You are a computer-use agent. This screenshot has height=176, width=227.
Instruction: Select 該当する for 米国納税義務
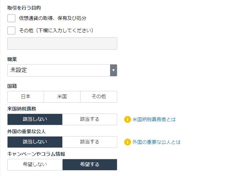pyautogui.click(x=90, y=119)
